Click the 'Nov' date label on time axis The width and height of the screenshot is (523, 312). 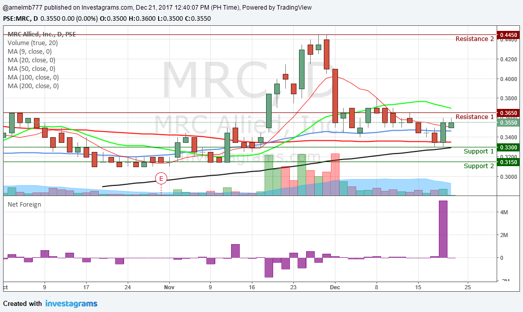click(169, 287)
